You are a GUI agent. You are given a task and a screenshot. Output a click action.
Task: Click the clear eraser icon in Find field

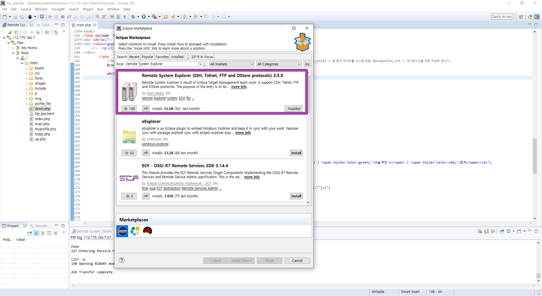pos(205,64)
